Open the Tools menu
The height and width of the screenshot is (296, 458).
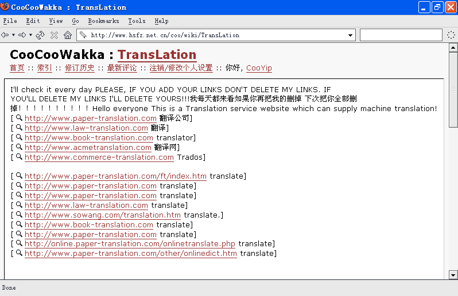point(137,21)
